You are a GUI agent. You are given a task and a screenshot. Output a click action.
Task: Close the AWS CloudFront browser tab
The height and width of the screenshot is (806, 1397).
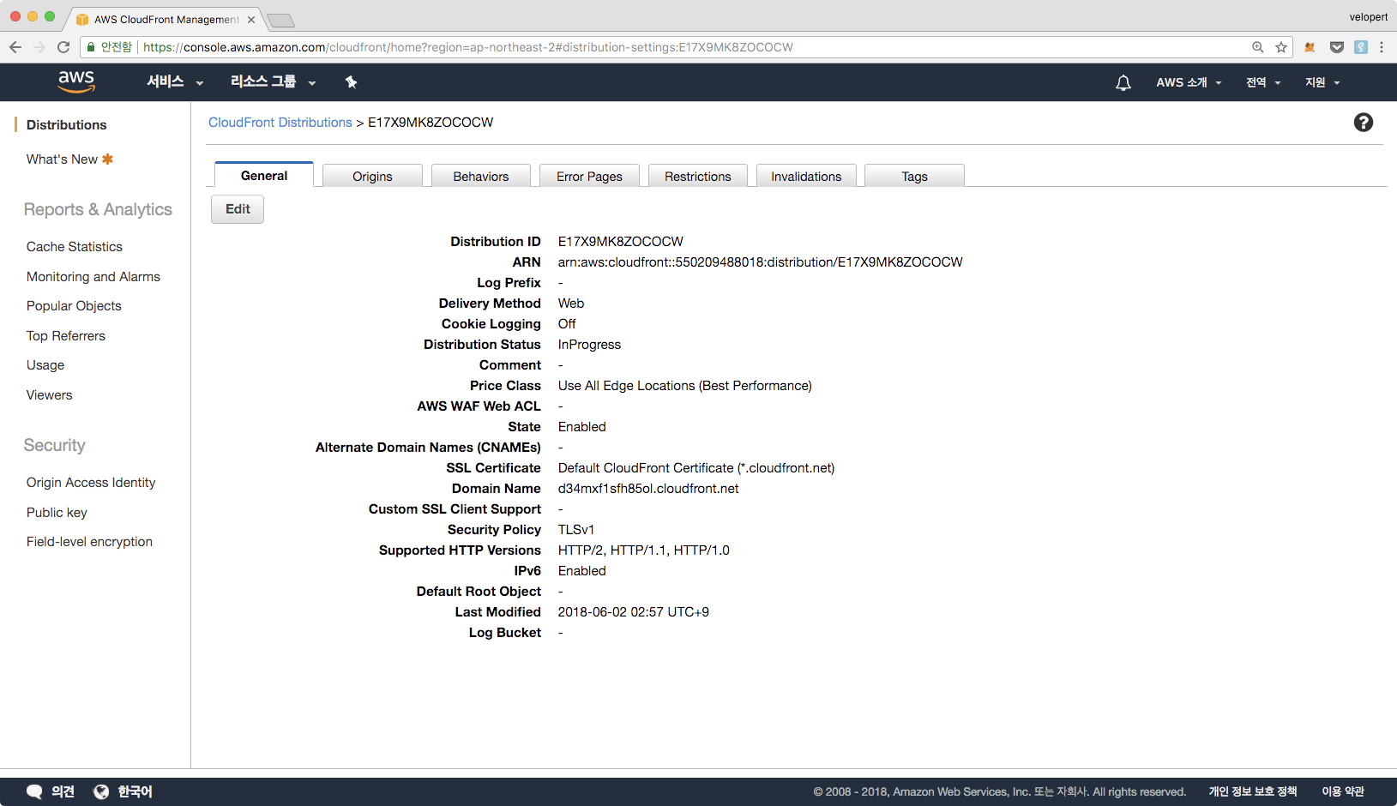click(251, 20)
